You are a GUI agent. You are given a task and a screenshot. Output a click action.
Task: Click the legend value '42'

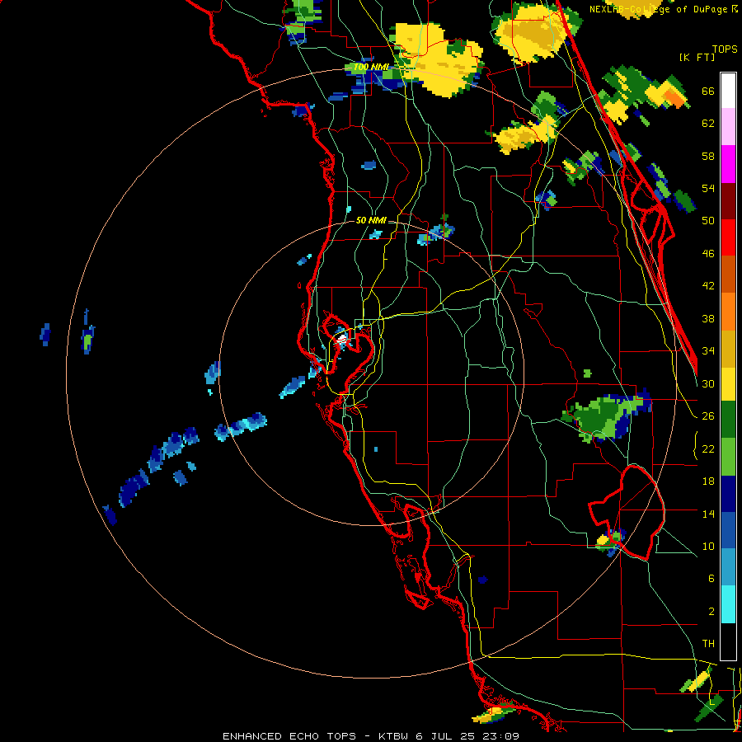click(708, 286)
